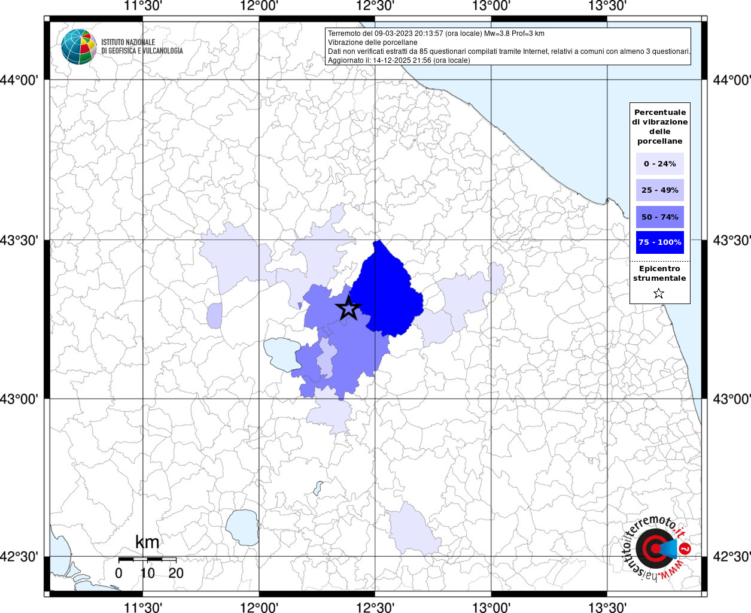Select the 0 - 24% legend swatch
This screenshot has width=751, height=613.
point(660,164)
